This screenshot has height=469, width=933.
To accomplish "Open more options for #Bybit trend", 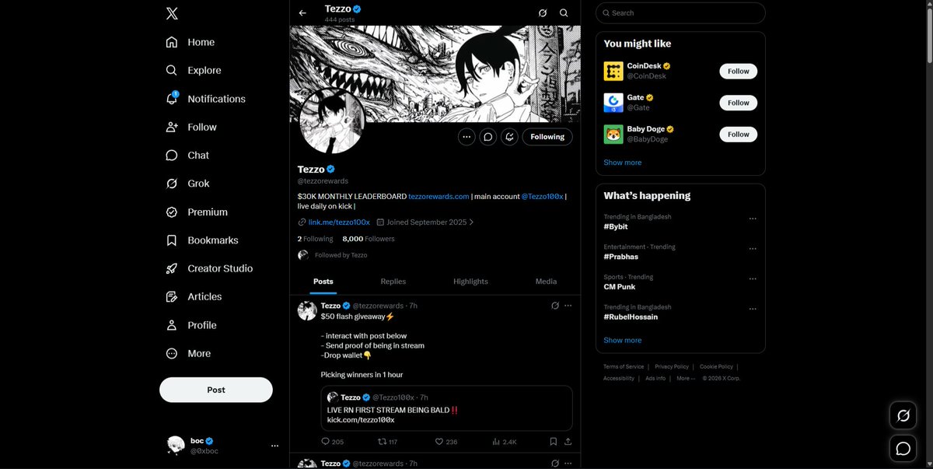I will (753, 219).
